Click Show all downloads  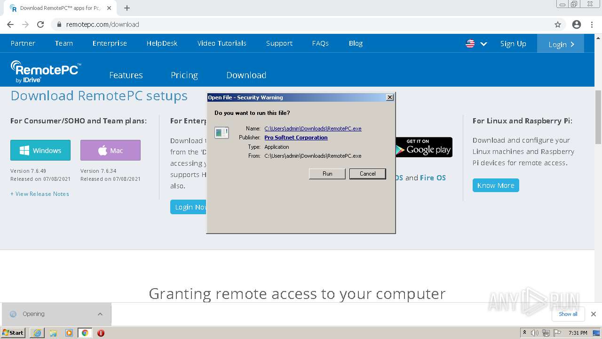tap(568, 314)
